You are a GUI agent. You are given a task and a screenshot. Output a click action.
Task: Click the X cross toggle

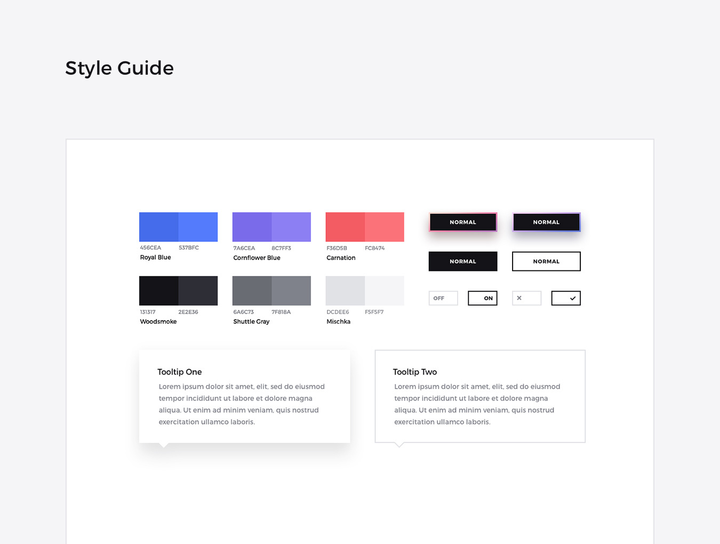(x=526, y=298)
